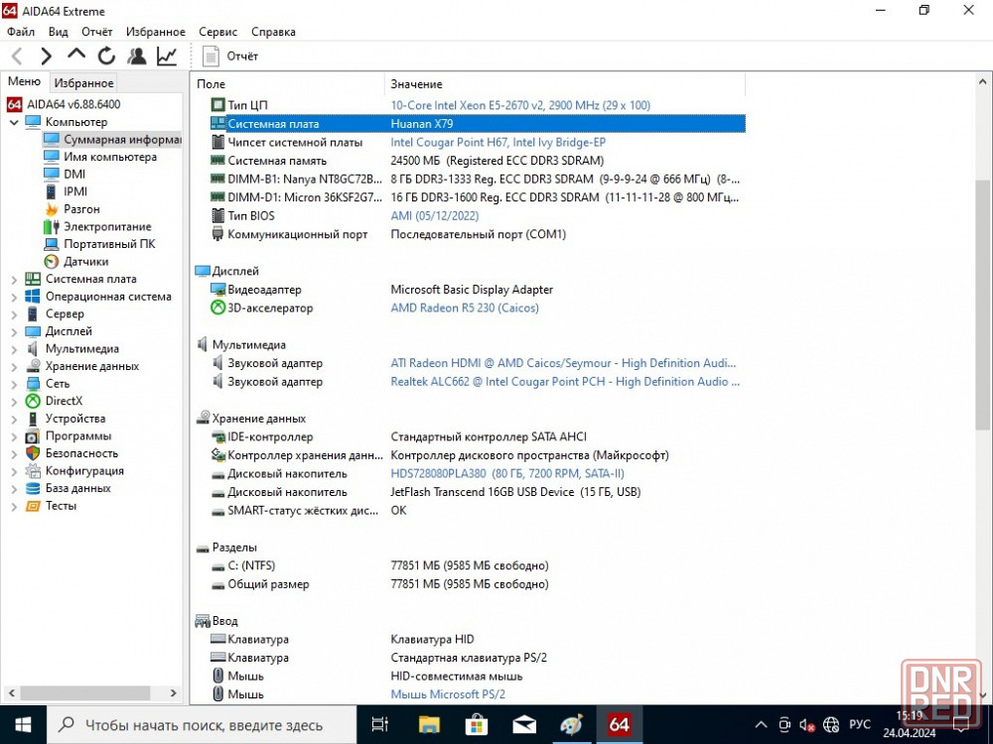Open Task View on the taskbar
Image resolution: width=993 pixels, height=744 pixels.
380,725
